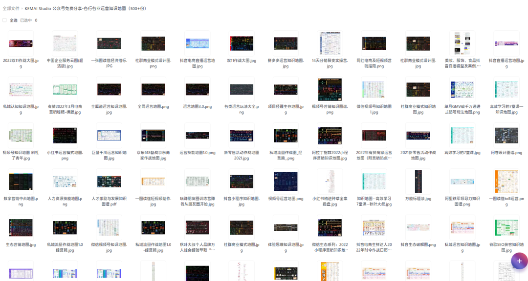Click file name 秋叶大叔个人品牌万人峰会经验萃取
Screen dimensions: 528x281
(198, 247)
